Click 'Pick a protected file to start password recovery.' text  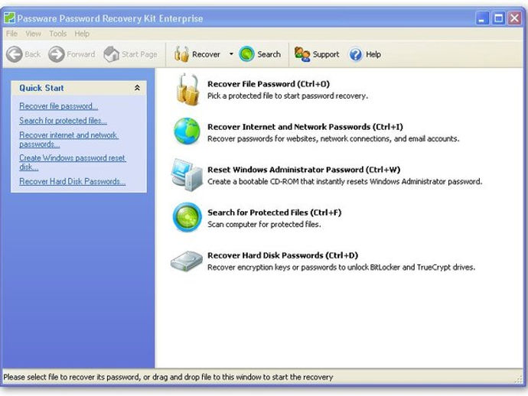point(288,96)
